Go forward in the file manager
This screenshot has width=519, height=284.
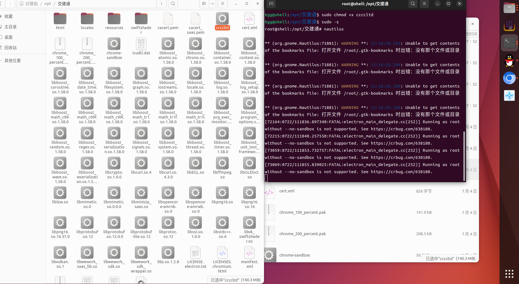pos(10,4)
